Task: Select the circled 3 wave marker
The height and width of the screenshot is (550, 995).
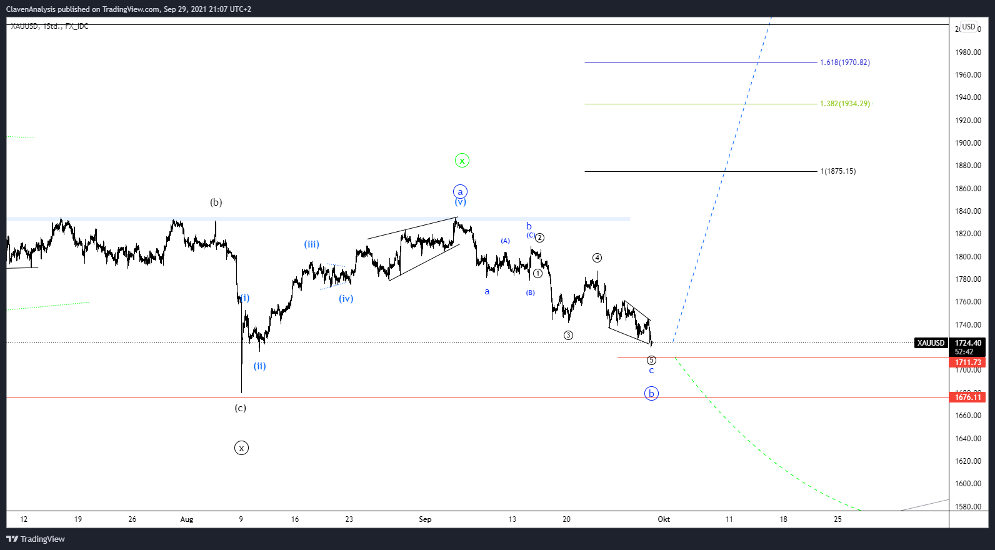Action: 568,336
